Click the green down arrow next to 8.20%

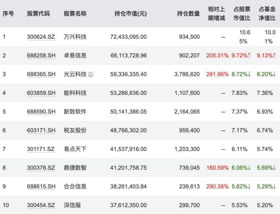click(275, 74)
